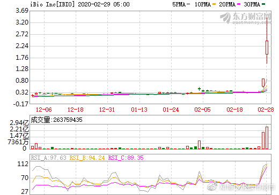Click the 2.94亿 volume axis label
Image resolution: width=279 pixels, height=195 pixels.
[19, 123]
